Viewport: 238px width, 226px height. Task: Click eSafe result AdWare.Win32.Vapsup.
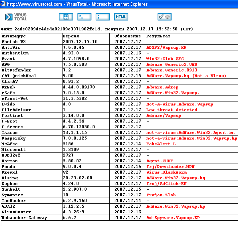point(173,93)
